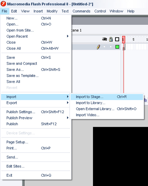Choose Exit to quit Flash
The height and width of the screenshot is (186, 148).
pos(36,175)
